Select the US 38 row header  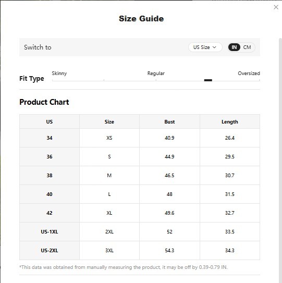[50, 176]
